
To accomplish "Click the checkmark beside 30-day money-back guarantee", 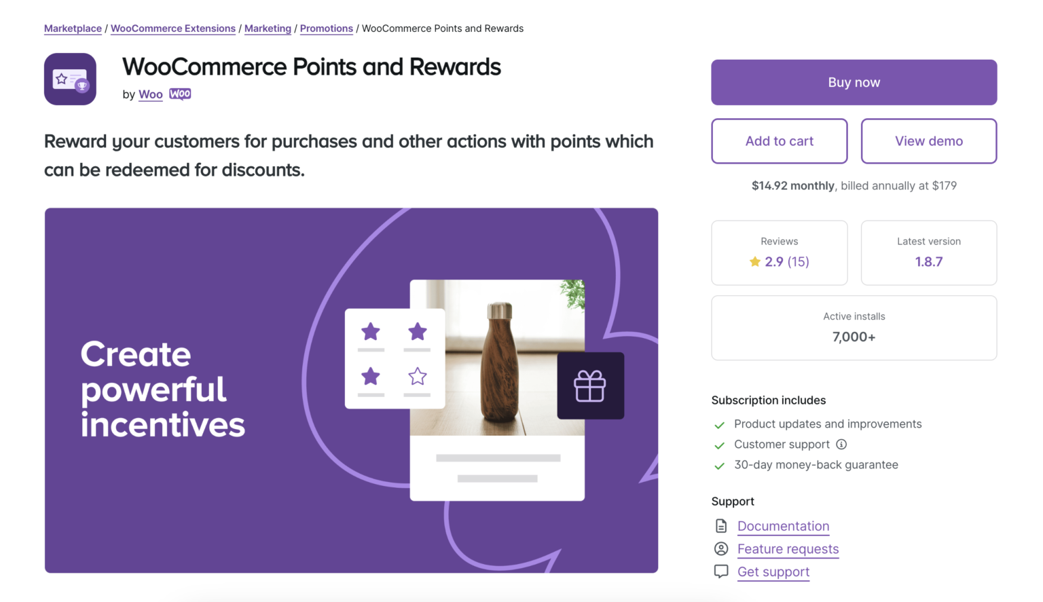I will pos(719,466).
